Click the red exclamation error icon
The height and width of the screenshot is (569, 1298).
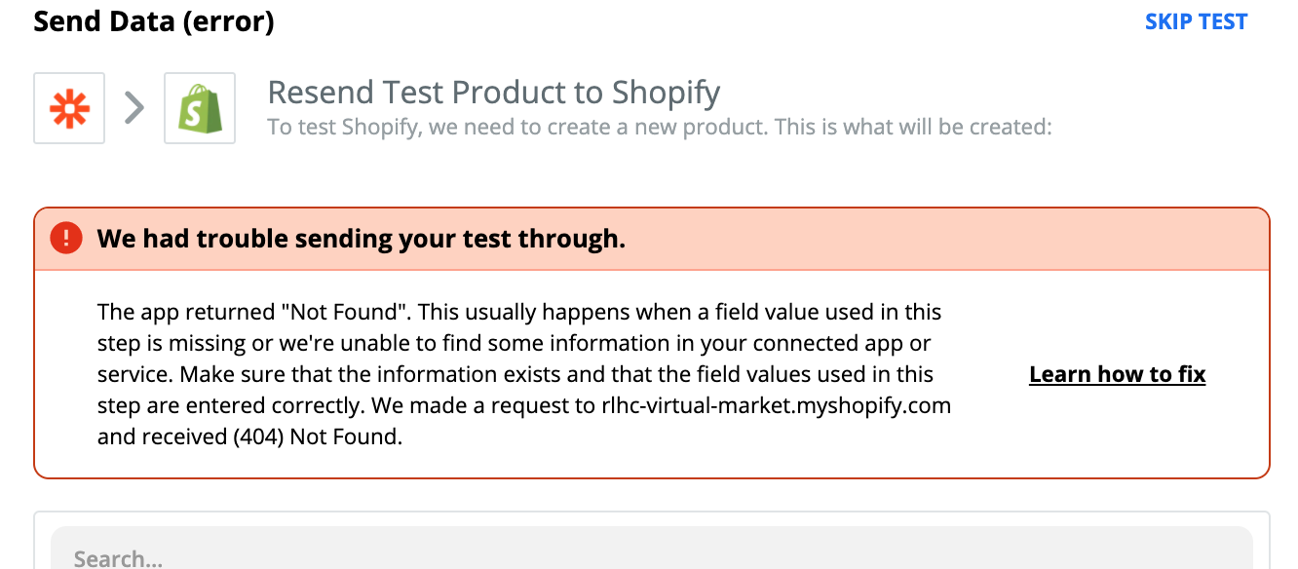pos(66,238)
